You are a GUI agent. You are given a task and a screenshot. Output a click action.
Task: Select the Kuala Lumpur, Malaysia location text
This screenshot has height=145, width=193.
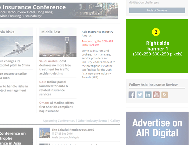[x=65, y=137]
